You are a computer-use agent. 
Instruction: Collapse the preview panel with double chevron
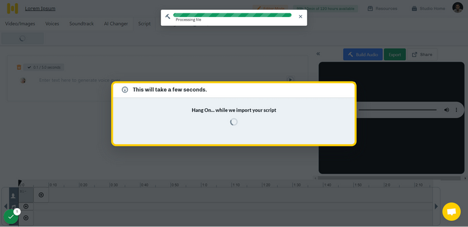coord(318,54)
